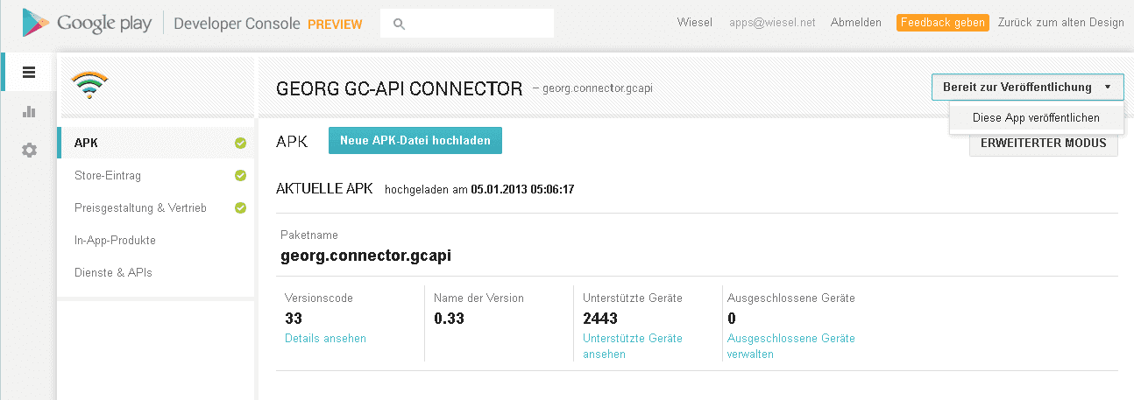The width and height of the screenshot is (1134, 400).
Task: Click Zurück zum alten Design link
Action: coord(1061,23)
